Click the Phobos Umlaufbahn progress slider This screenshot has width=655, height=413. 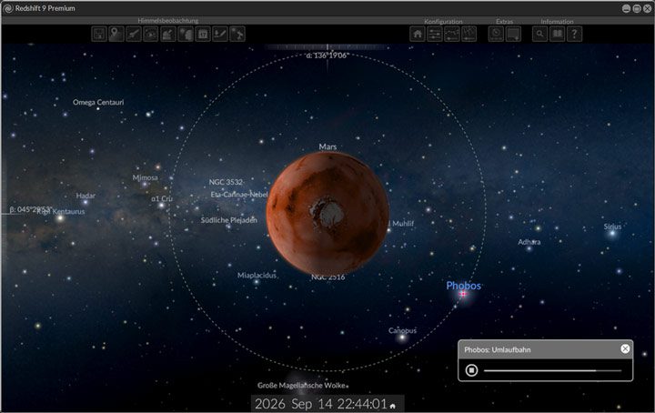[553, 370]
